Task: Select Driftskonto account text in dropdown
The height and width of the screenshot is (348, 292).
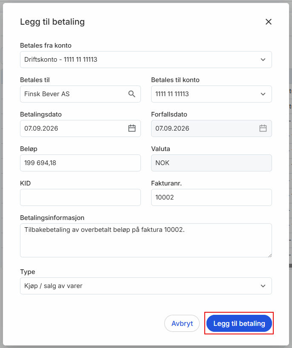Action: coord(60,60)
